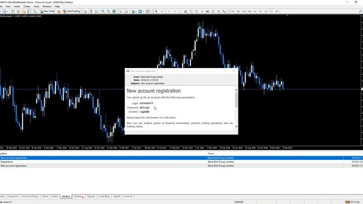The height and width of the screenshot is (204, 363).
Task: Open the Help menu
Action: pyautogui.click(x=57, y=6)
